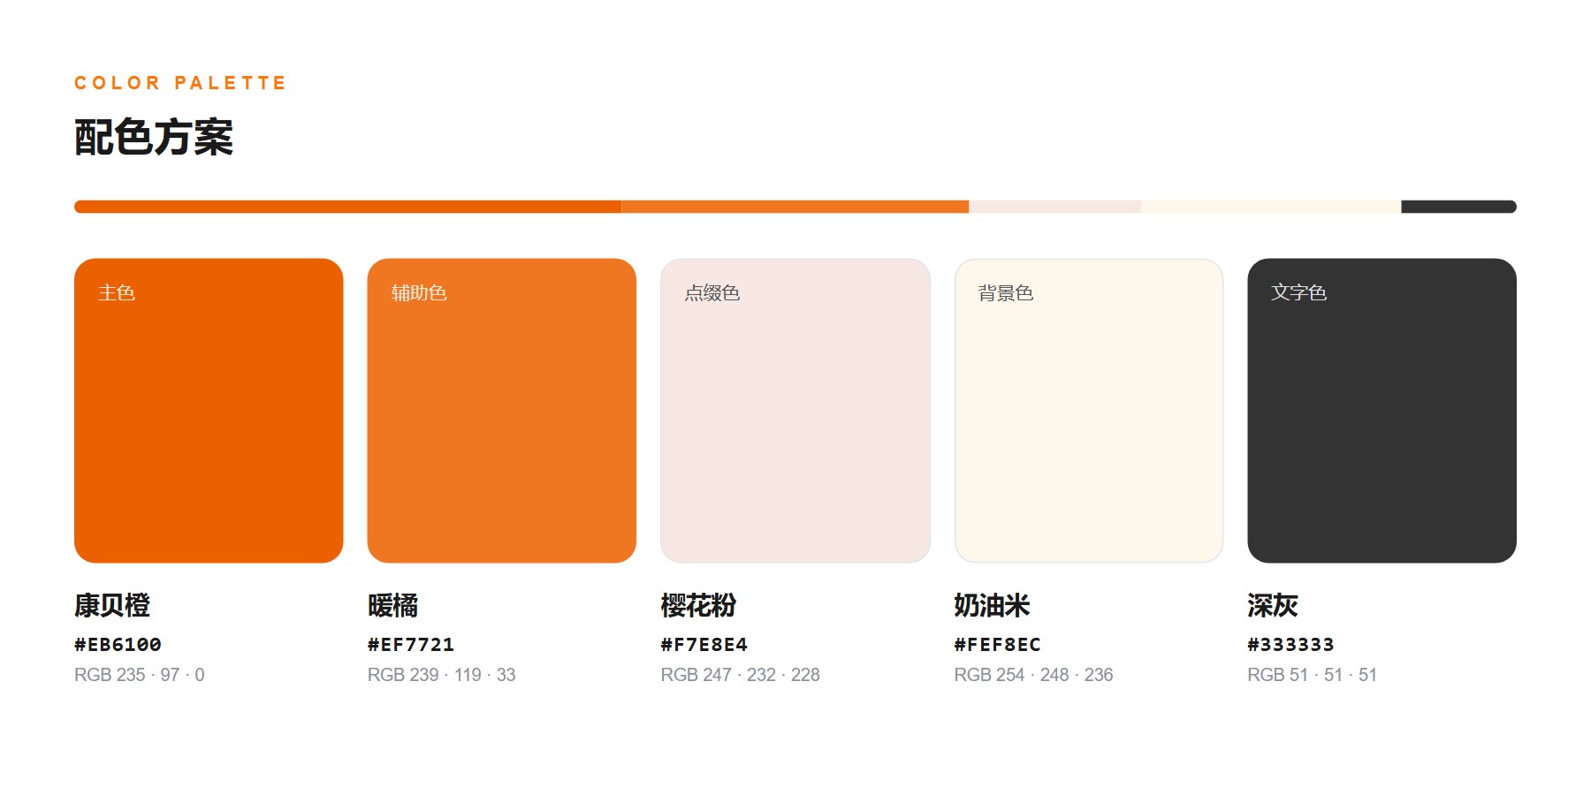This screenshot has width=1591, height=795.
Task: Click the dark gray segment of the proportion bar
Action: click(x=1459, y=207)
